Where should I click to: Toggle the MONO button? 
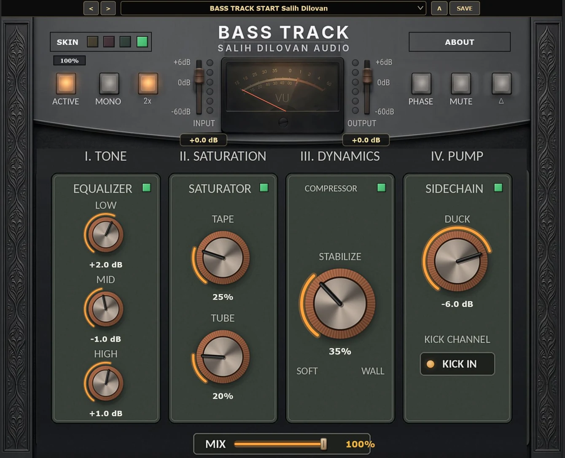pos(109,83)
